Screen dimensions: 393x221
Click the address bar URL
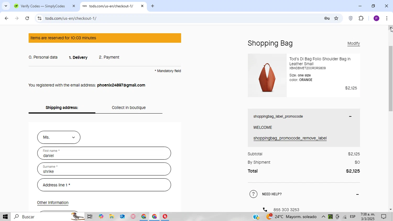[x=71, y=18]
